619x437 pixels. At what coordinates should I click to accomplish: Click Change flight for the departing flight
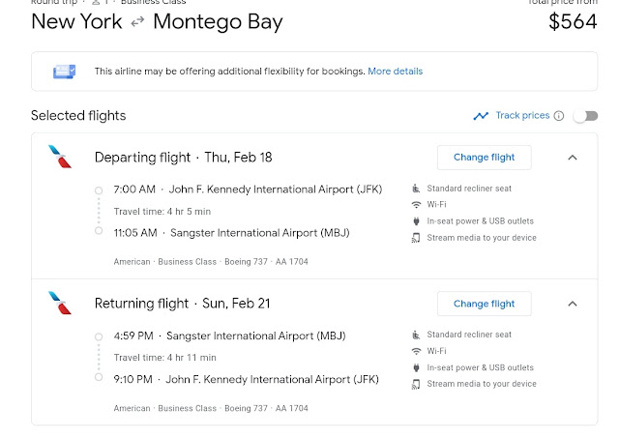(x=484, y=158)
